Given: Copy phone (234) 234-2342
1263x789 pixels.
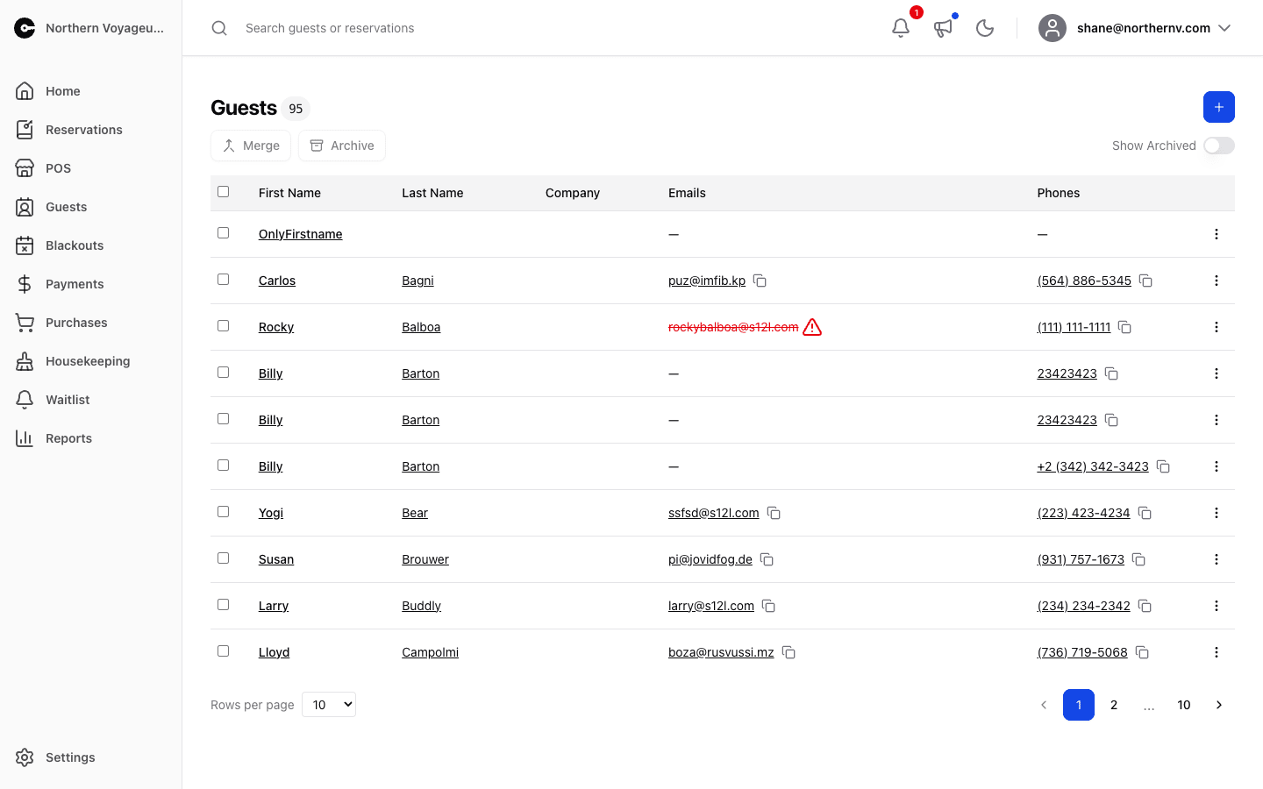Looking at the screenshot, I should [x=1145, y=606].
